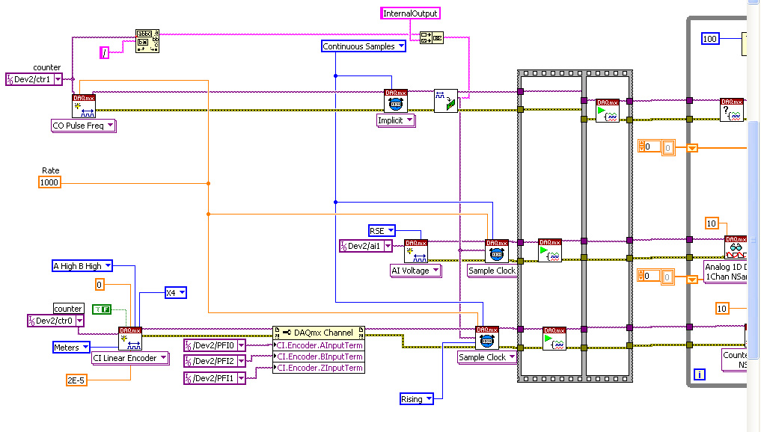Viewport: 761px width, 432px height.
Task: Click the encoder DAQmx Timing Sample Clock node
Action: [487, 338]
